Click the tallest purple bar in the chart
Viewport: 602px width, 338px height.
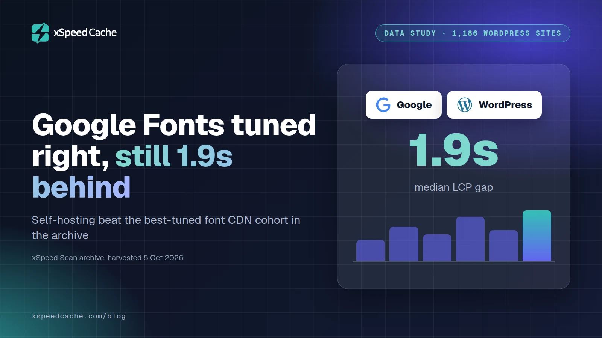[x=470, y=239]
